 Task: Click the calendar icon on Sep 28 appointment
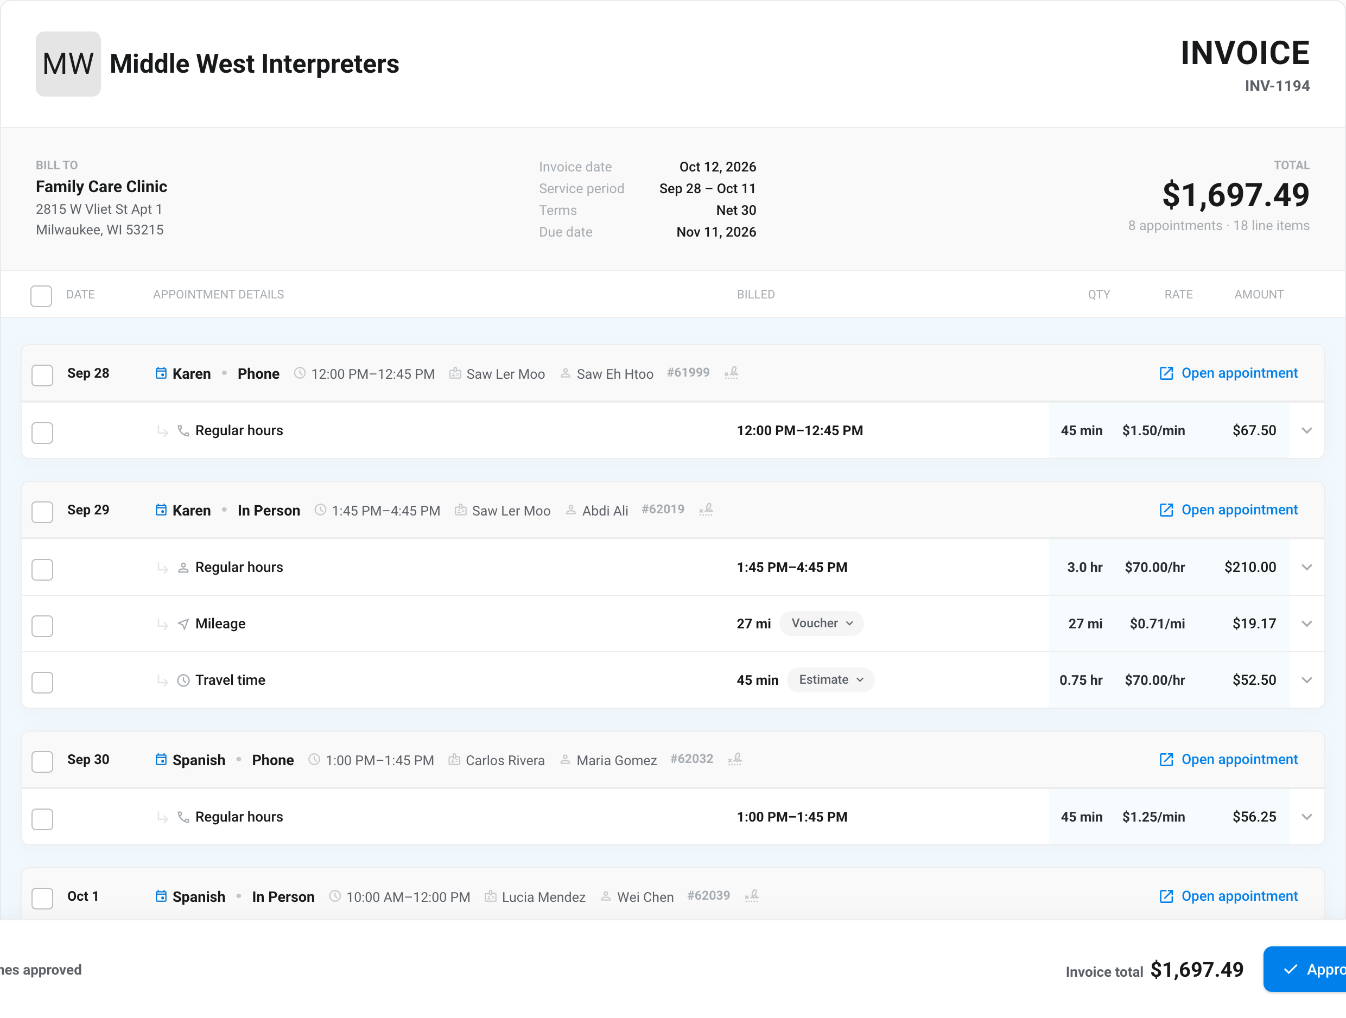(161, 373)
